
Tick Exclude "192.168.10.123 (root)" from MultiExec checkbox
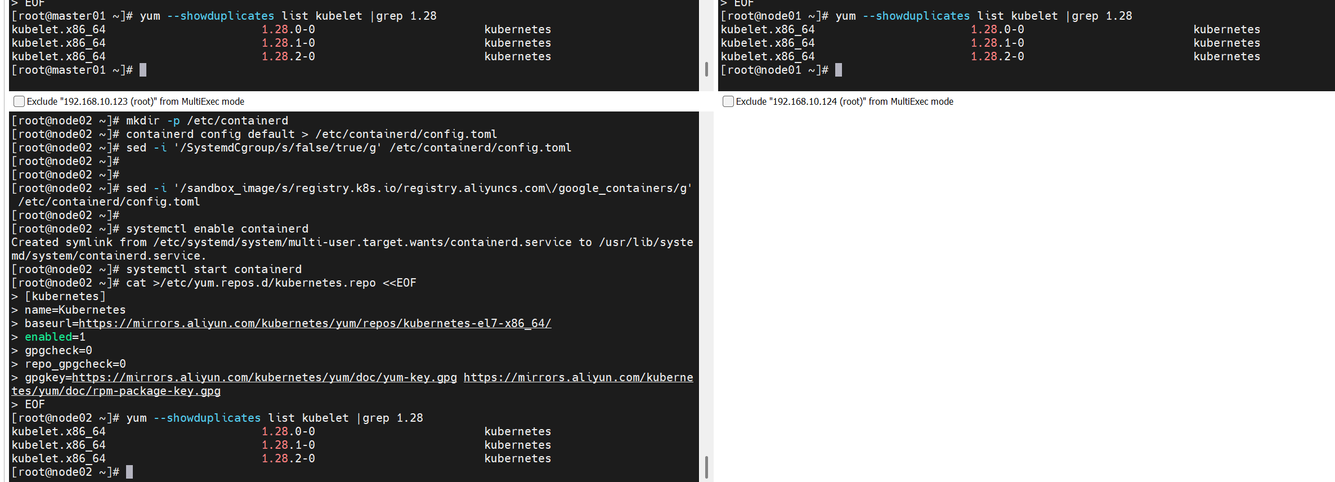point(19,101)
